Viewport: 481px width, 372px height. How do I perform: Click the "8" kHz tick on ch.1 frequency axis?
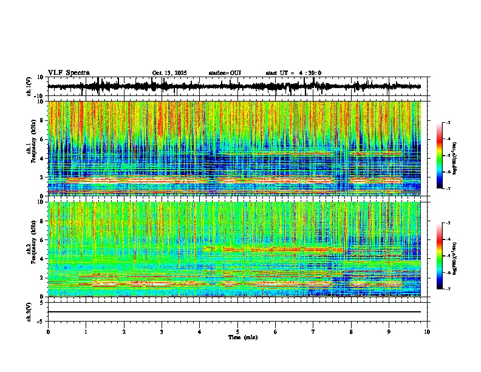43,120
